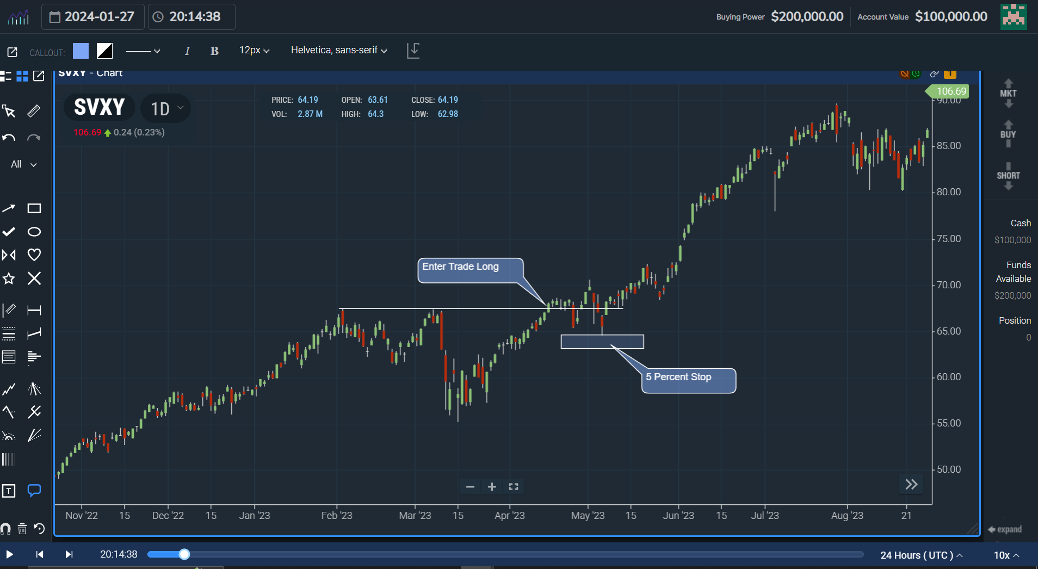The image size is (1038, 569).
Task: Open the 1D timeframe dropdown
Action: click(165, 108)
